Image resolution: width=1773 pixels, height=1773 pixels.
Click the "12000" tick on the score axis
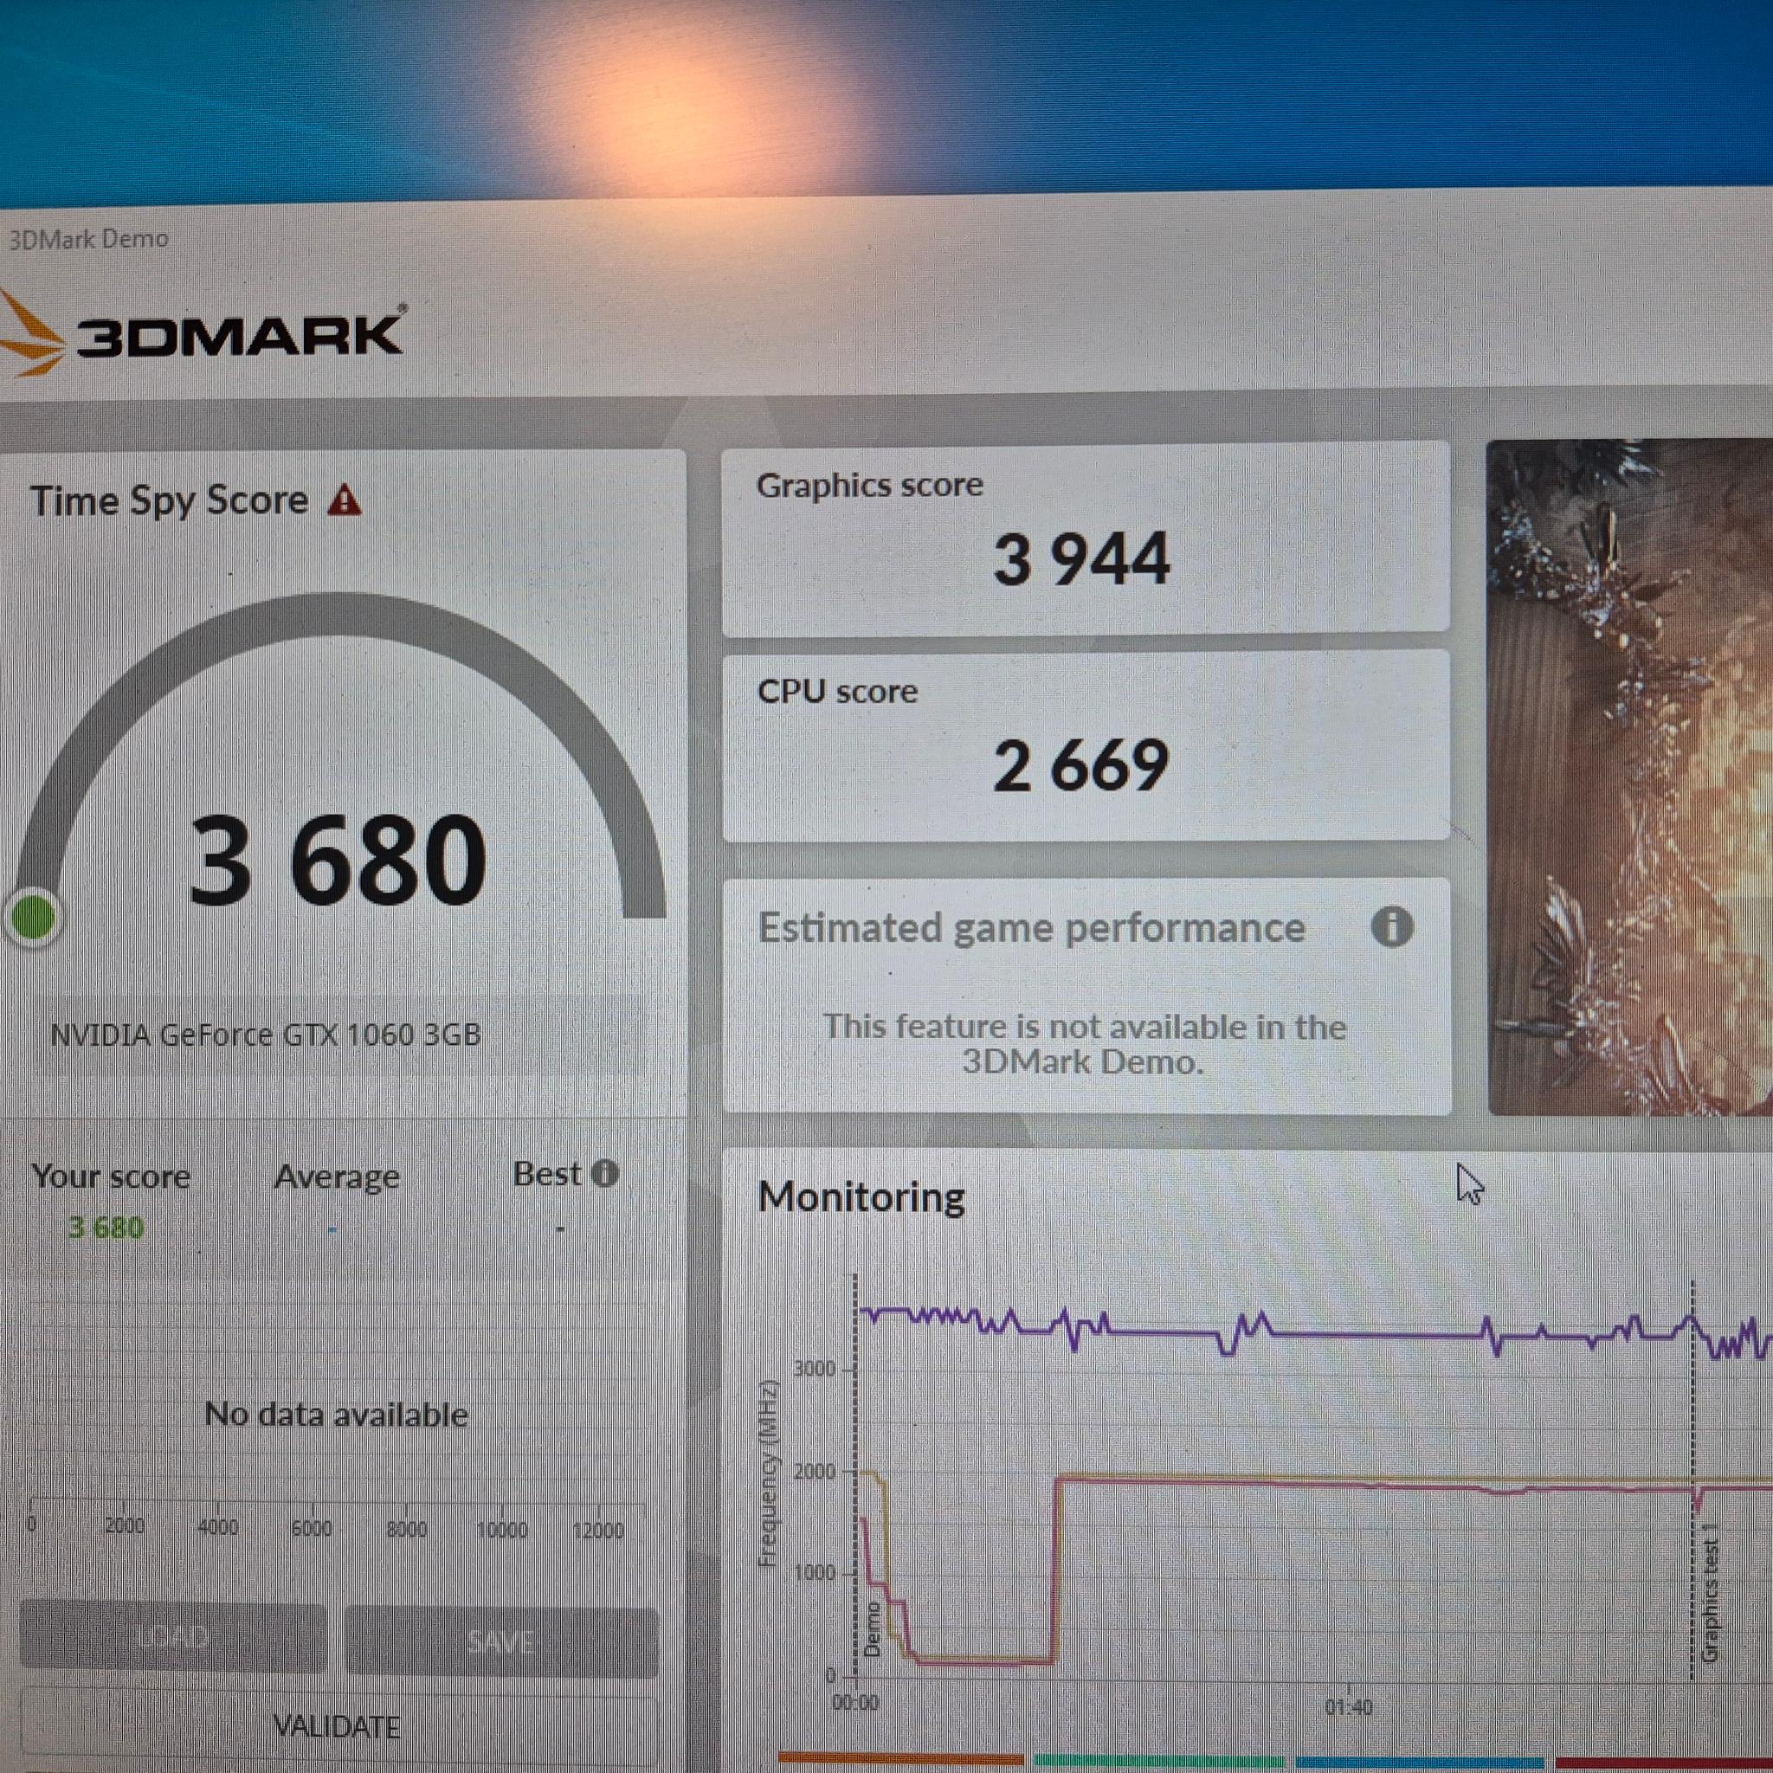tap(597, 1530)
